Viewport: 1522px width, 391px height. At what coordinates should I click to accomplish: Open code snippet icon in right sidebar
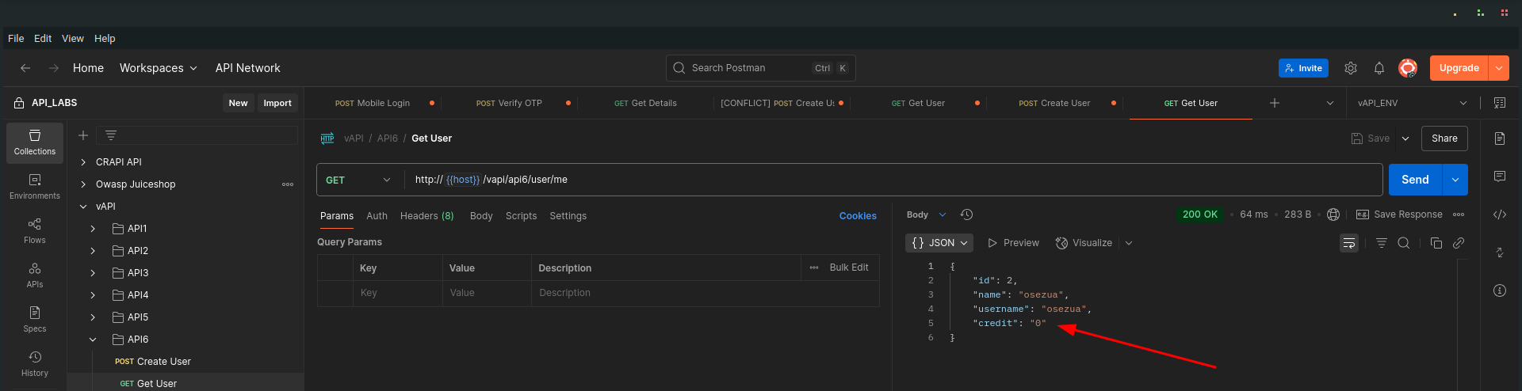pyautogui.click(x=1500, y=214)
